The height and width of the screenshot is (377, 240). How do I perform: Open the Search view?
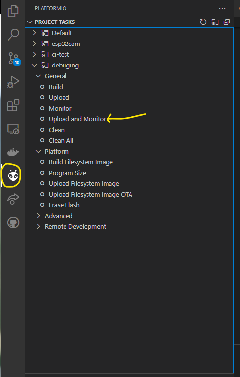coord(13,35)
